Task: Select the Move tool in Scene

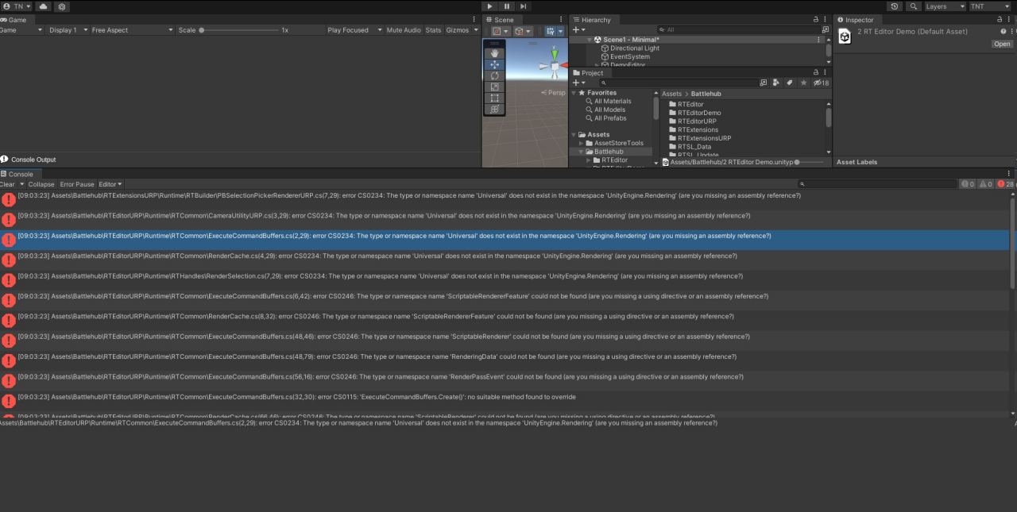Action: (x=494, y=64)
